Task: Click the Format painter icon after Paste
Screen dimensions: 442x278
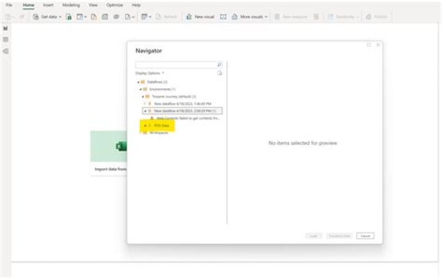Action: point(21,17)
